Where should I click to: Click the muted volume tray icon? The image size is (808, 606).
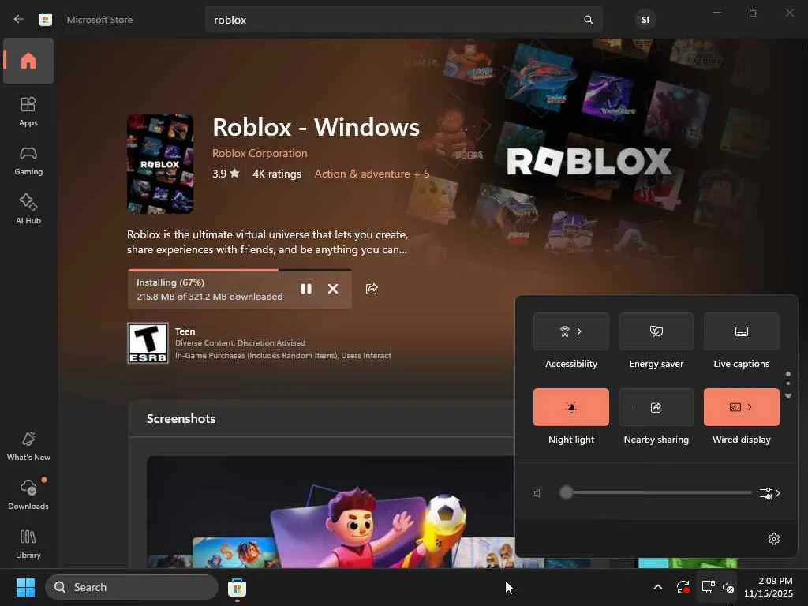(x=728, y=587)
